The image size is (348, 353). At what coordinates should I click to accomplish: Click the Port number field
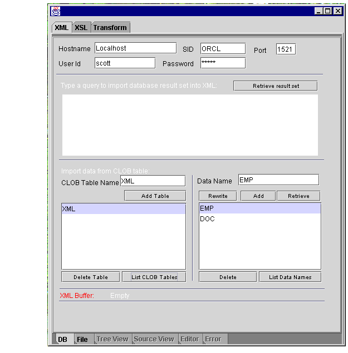pos(286,49)
